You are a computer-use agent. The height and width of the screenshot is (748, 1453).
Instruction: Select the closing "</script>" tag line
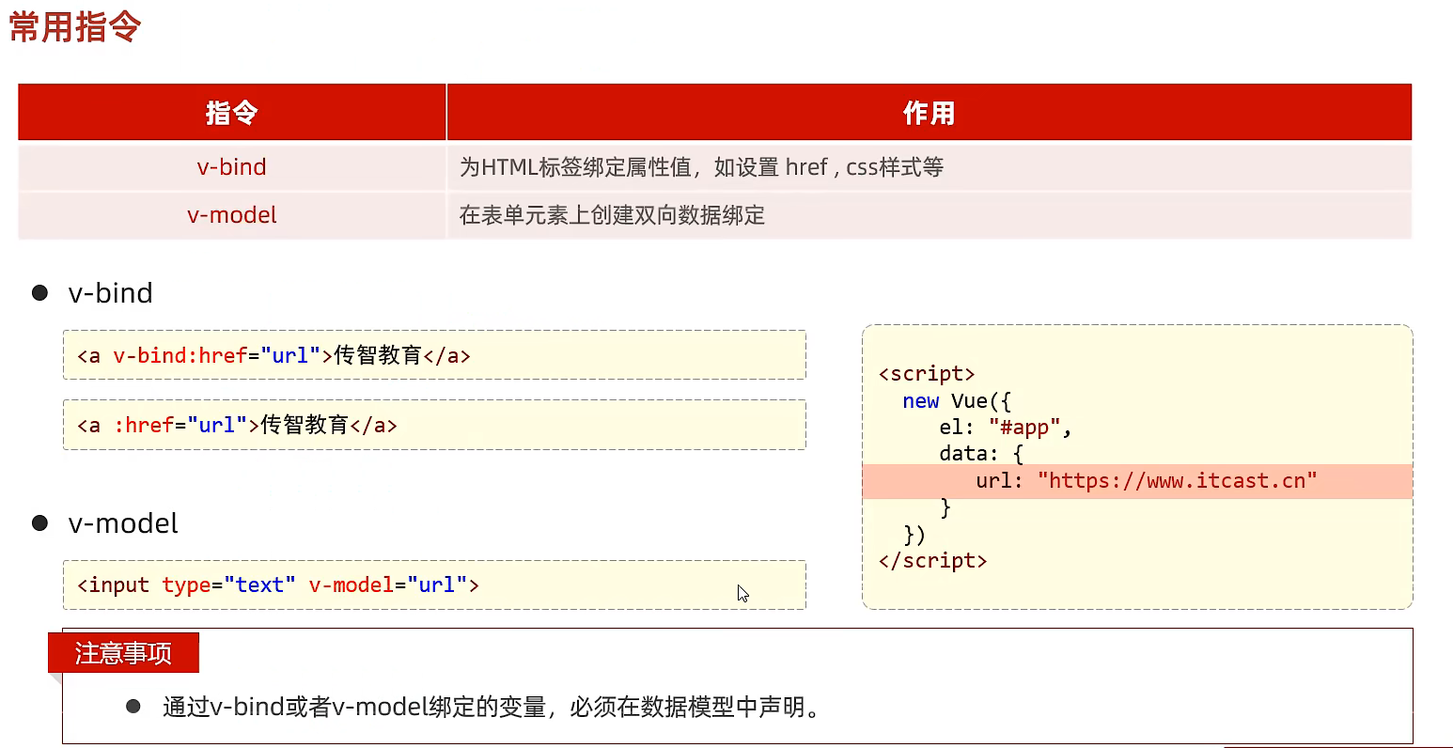932,561
